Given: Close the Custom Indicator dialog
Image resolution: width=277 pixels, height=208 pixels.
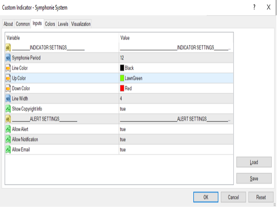Looking at the screenshot, I should (x=268, y=7).
